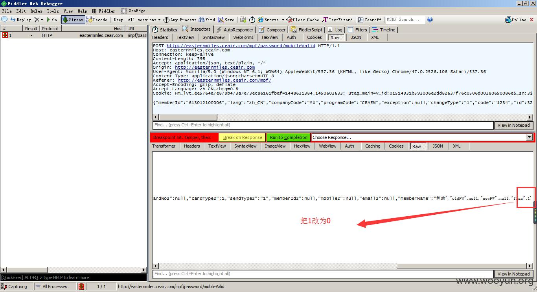Click the breakpoint icon in status bar

[81, 287]
